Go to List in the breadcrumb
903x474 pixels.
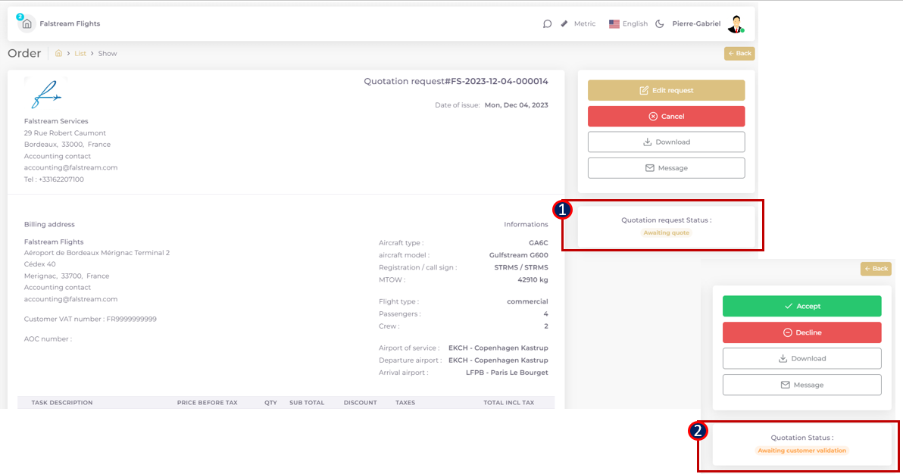tap(80, 54)
